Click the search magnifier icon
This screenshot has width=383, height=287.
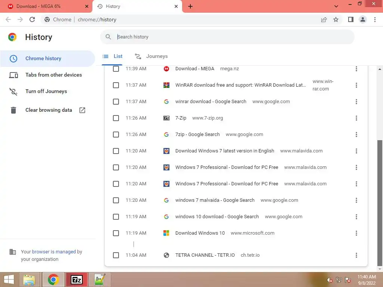(108, 37)
